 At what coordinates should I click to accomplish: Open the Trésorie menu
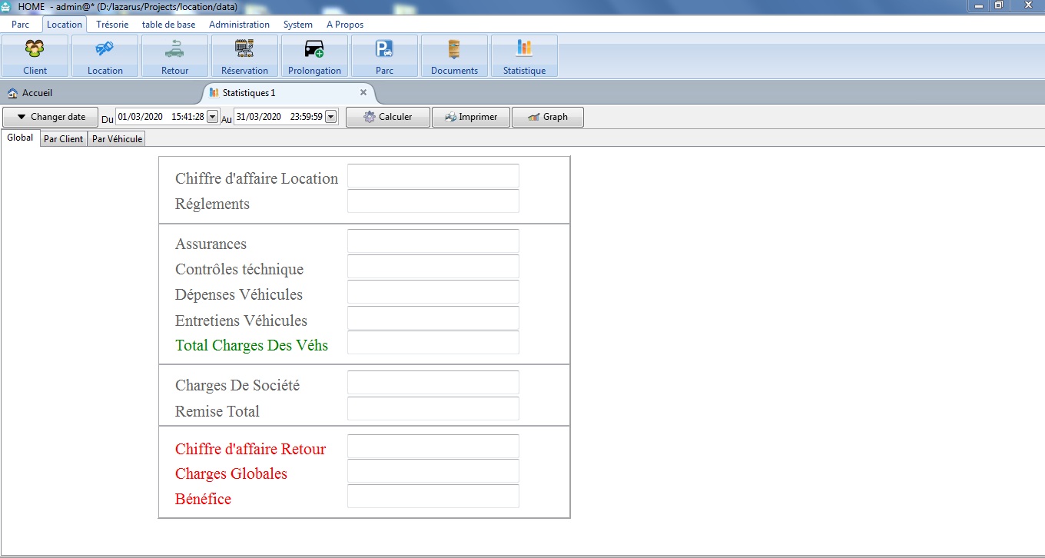(112, 25)
